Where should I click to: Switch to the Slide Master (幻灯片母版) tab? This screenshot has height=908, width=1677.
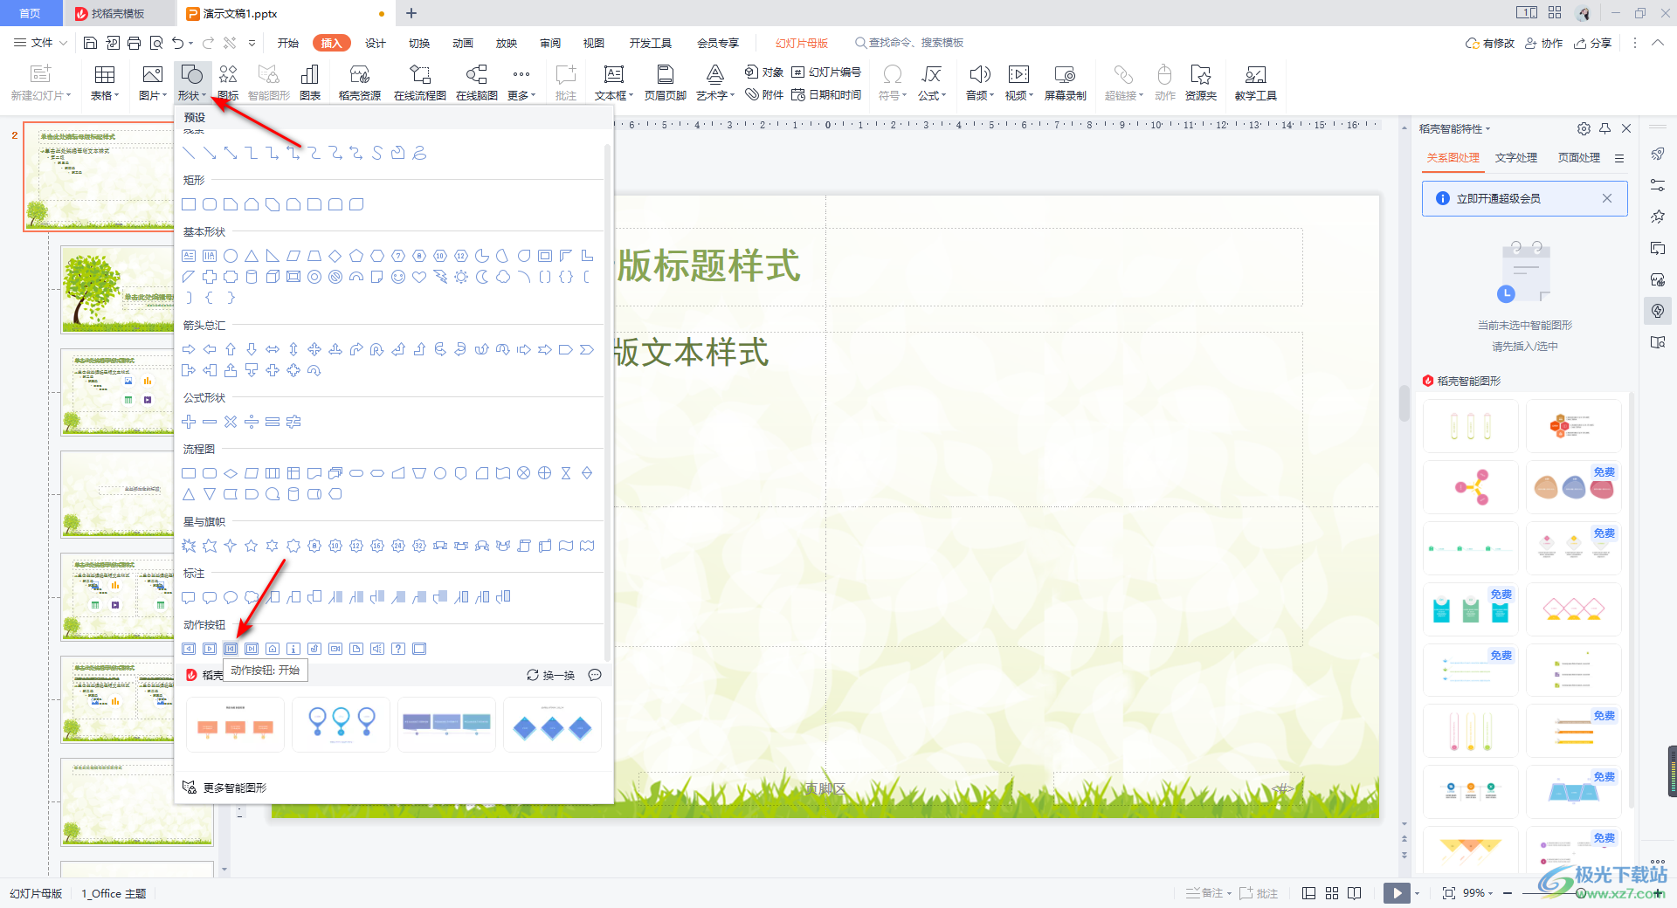tap(802, 43)
